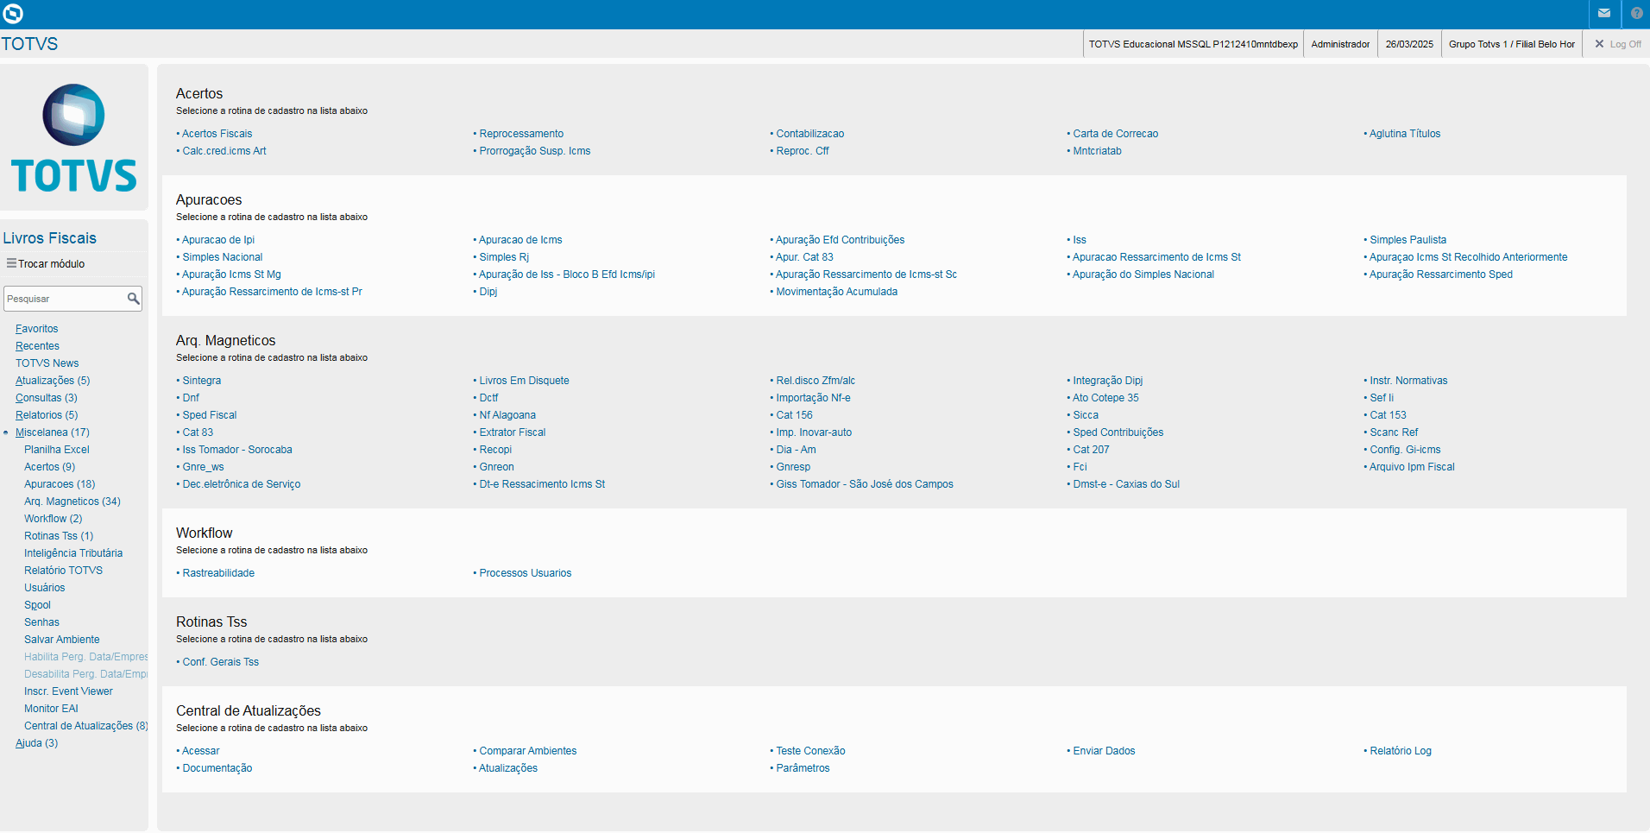Open Apuração Efd Contribuições link

click(841, 240)
